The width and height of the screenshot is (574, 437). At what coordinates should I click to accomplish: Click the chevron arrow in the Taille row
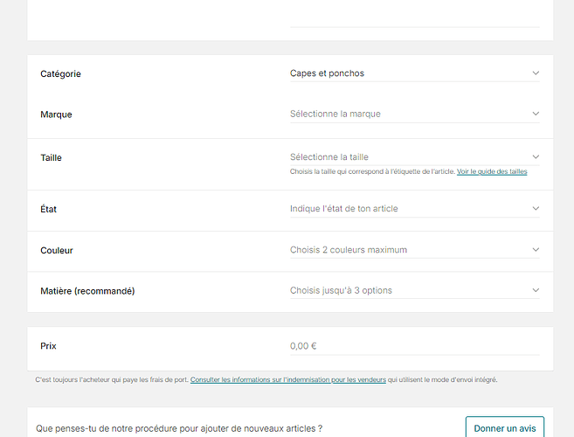pyautogui.click(x=536, y=157)
